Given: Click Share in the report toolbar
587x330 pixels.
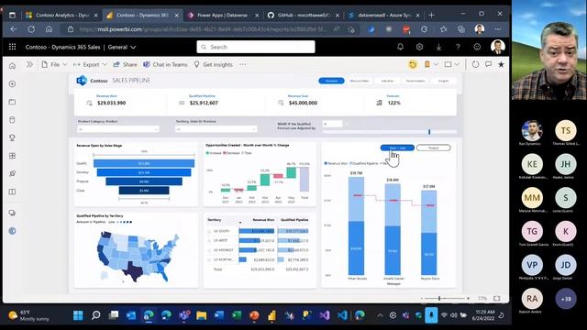Looking at the screenshot, I should [125, 64].
